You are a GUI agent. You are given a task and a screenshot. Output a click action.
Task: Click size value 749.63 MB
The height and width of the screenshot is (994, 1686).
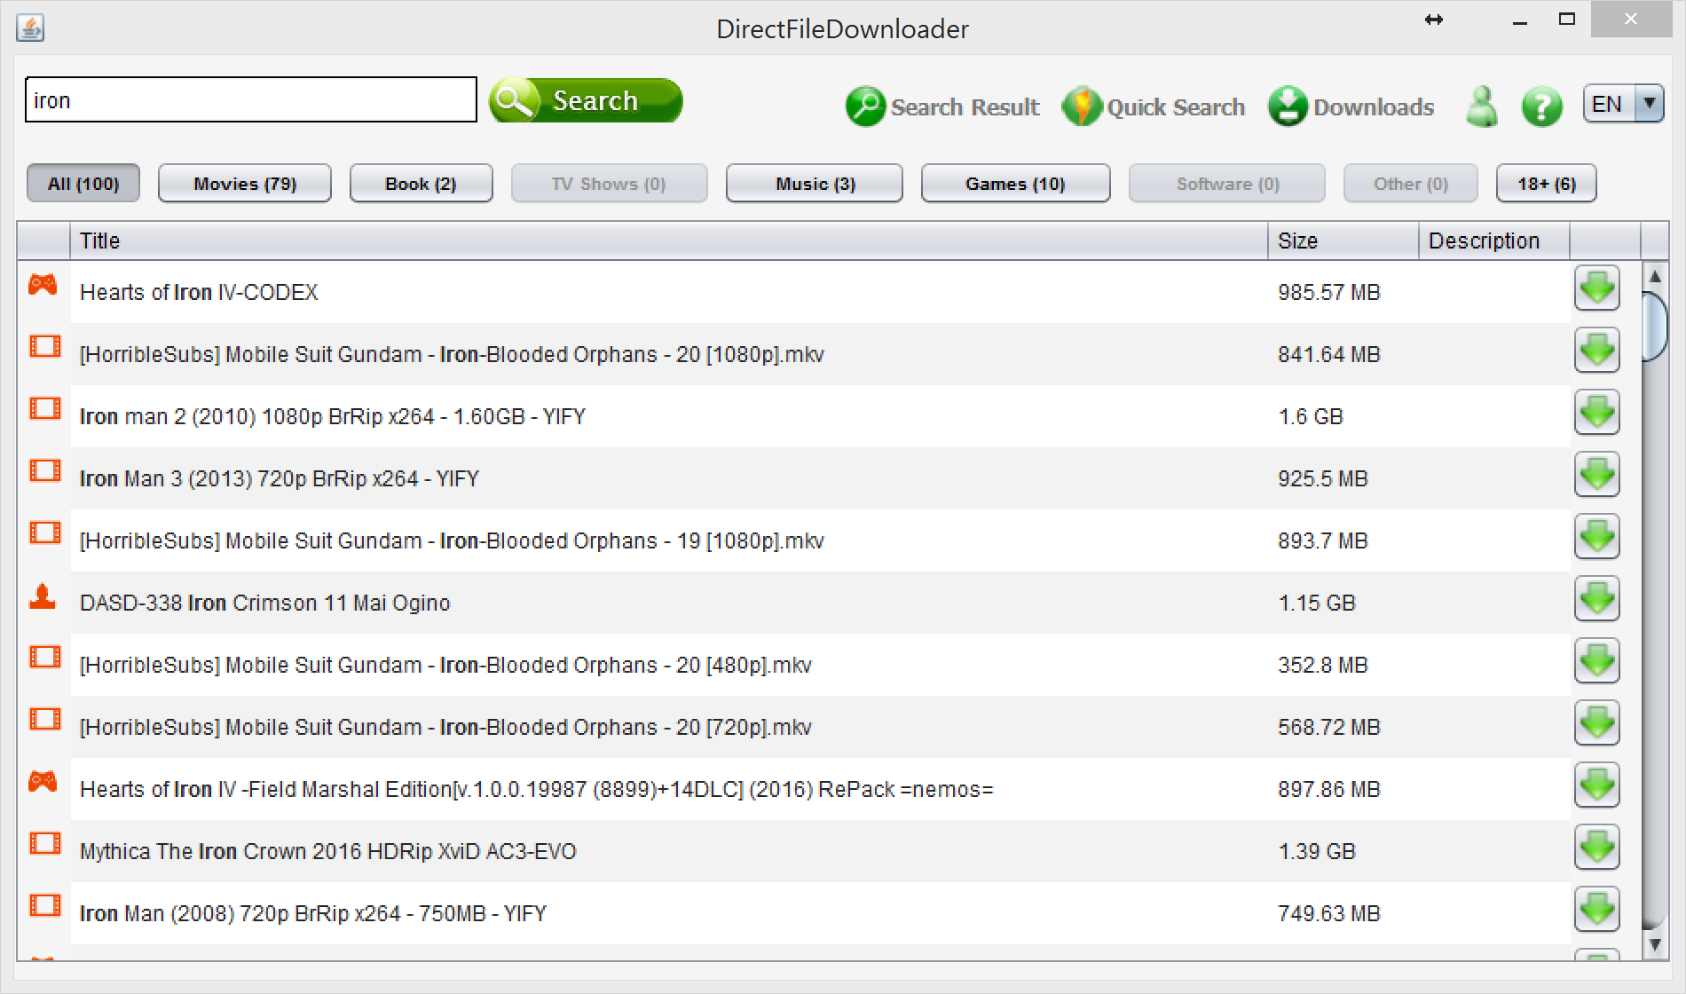click(x=1329, y=913)
